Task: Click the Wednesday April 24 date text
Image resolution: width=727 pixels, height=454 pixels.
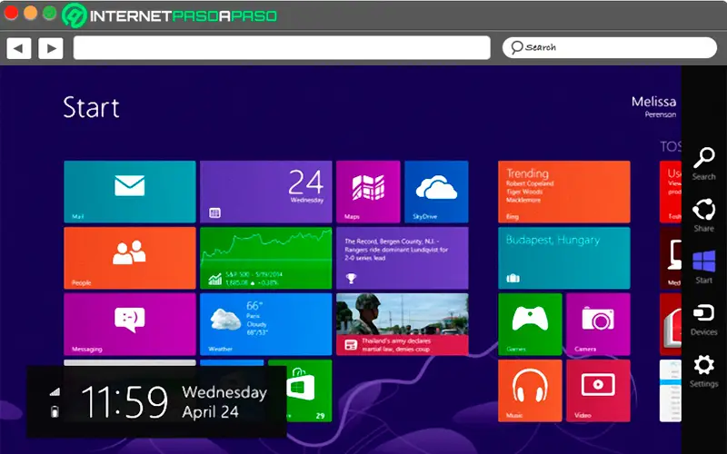Action: pos(224,401)
